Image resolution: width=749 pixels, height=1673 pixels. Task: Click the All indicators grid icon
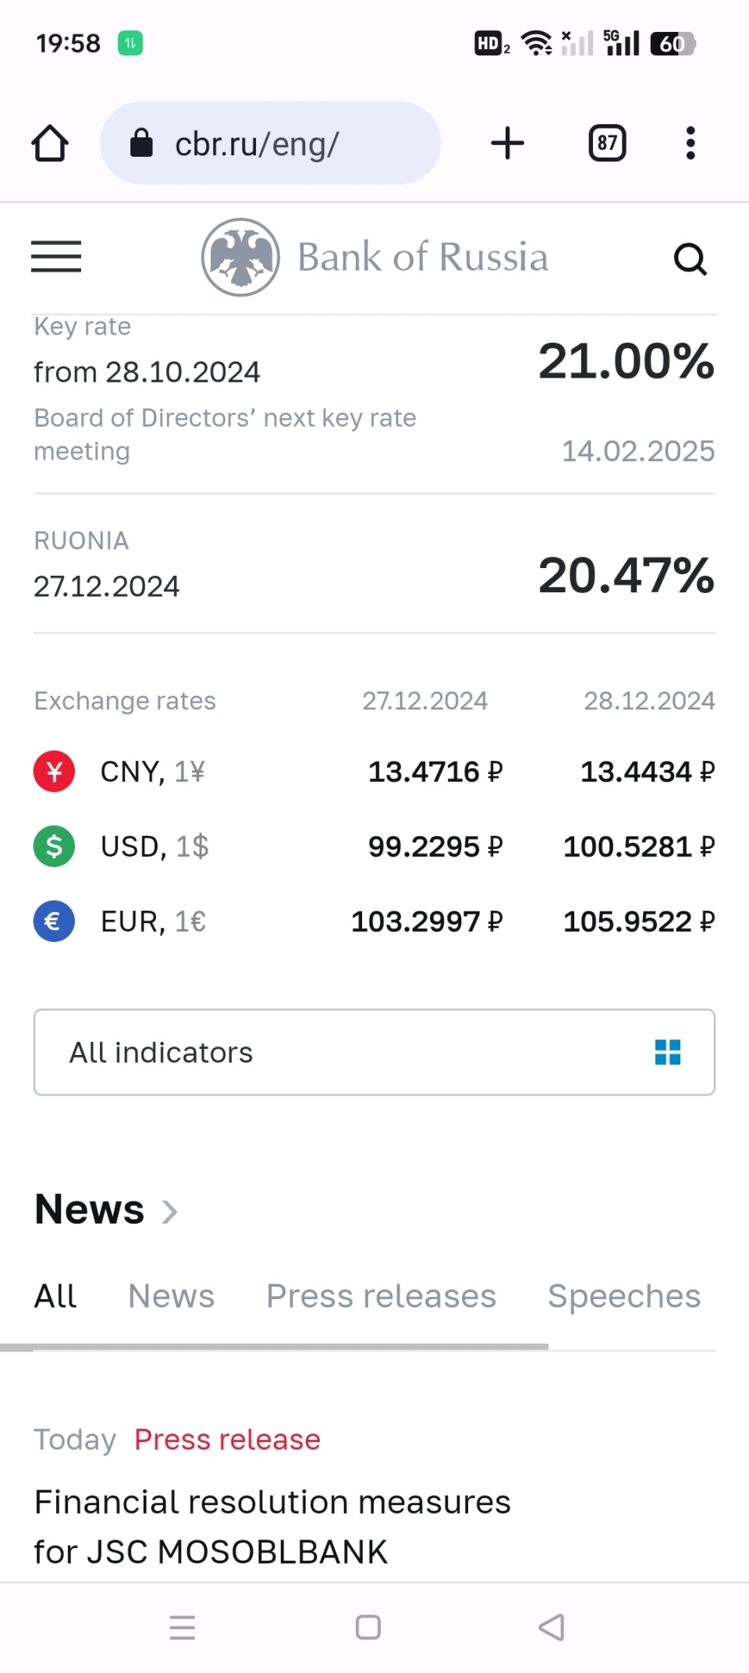point(668,1052)
